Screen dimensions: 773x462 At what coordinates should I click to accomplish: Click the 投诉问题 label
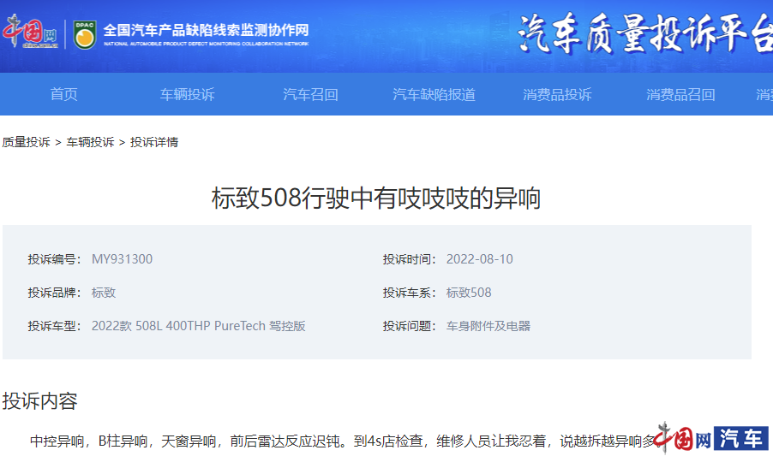409,326
